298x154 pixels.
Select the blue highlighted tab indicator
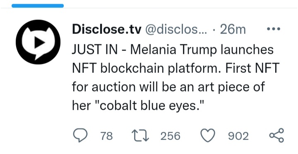(38, 6)
